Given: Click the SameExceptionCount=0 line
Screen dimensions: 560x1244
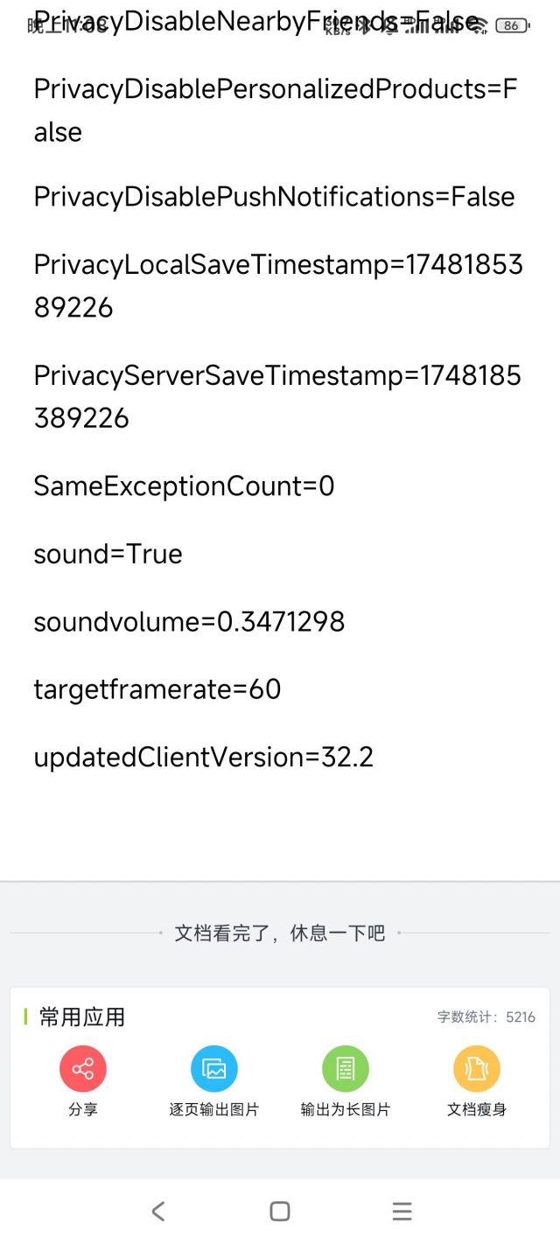Looking at the screenshot, I should pos(184,486).
